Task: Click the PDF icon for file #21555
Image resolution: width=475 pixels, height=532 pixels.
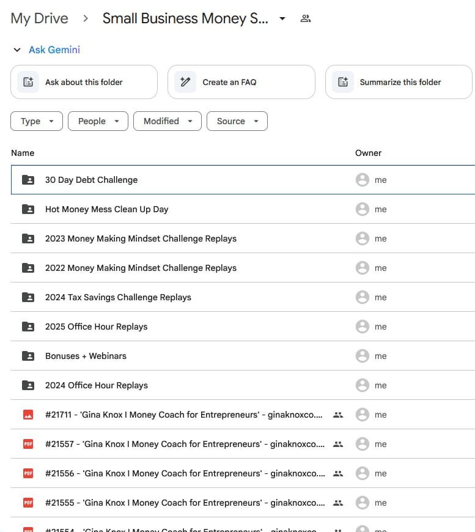Action: 28,503
